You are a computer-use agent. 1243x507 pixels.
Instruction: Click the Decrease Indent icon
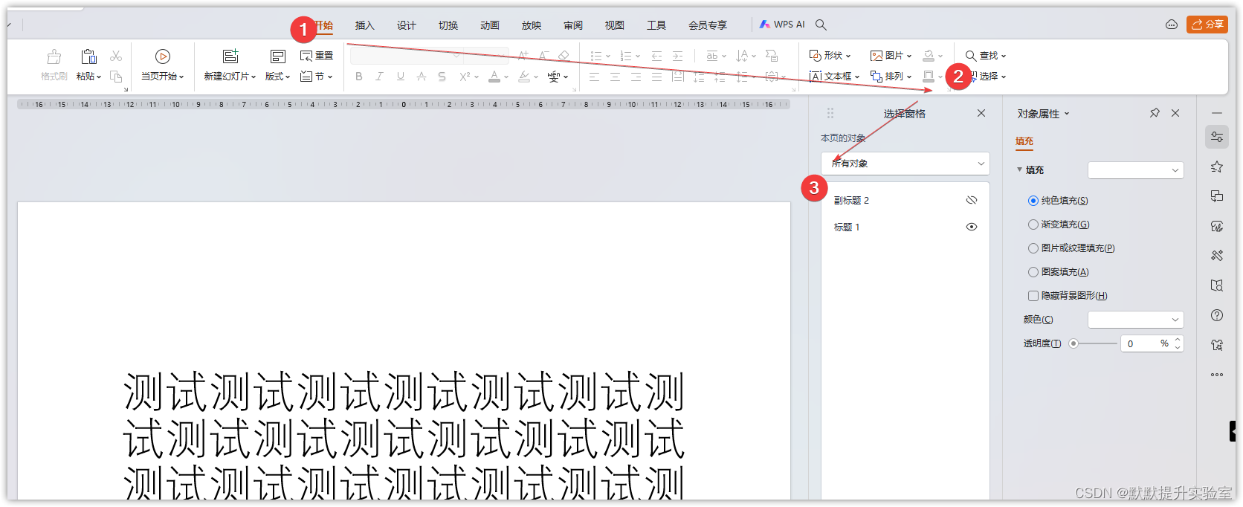pyautogui.click(x=656, y=56)
